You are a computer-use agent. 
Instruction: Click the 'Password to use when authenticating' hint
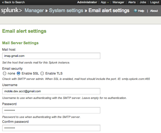tap(41, 117)
